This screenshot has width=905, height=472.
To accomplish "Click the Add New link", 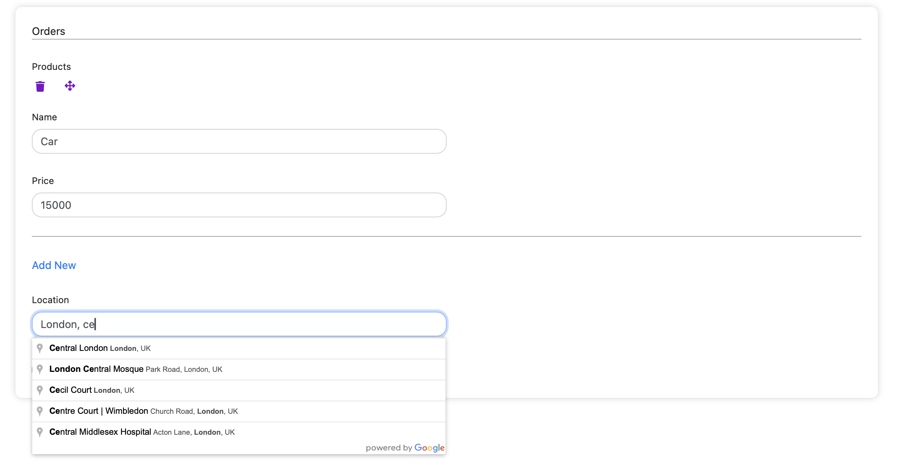I will (x=54, y=265).
